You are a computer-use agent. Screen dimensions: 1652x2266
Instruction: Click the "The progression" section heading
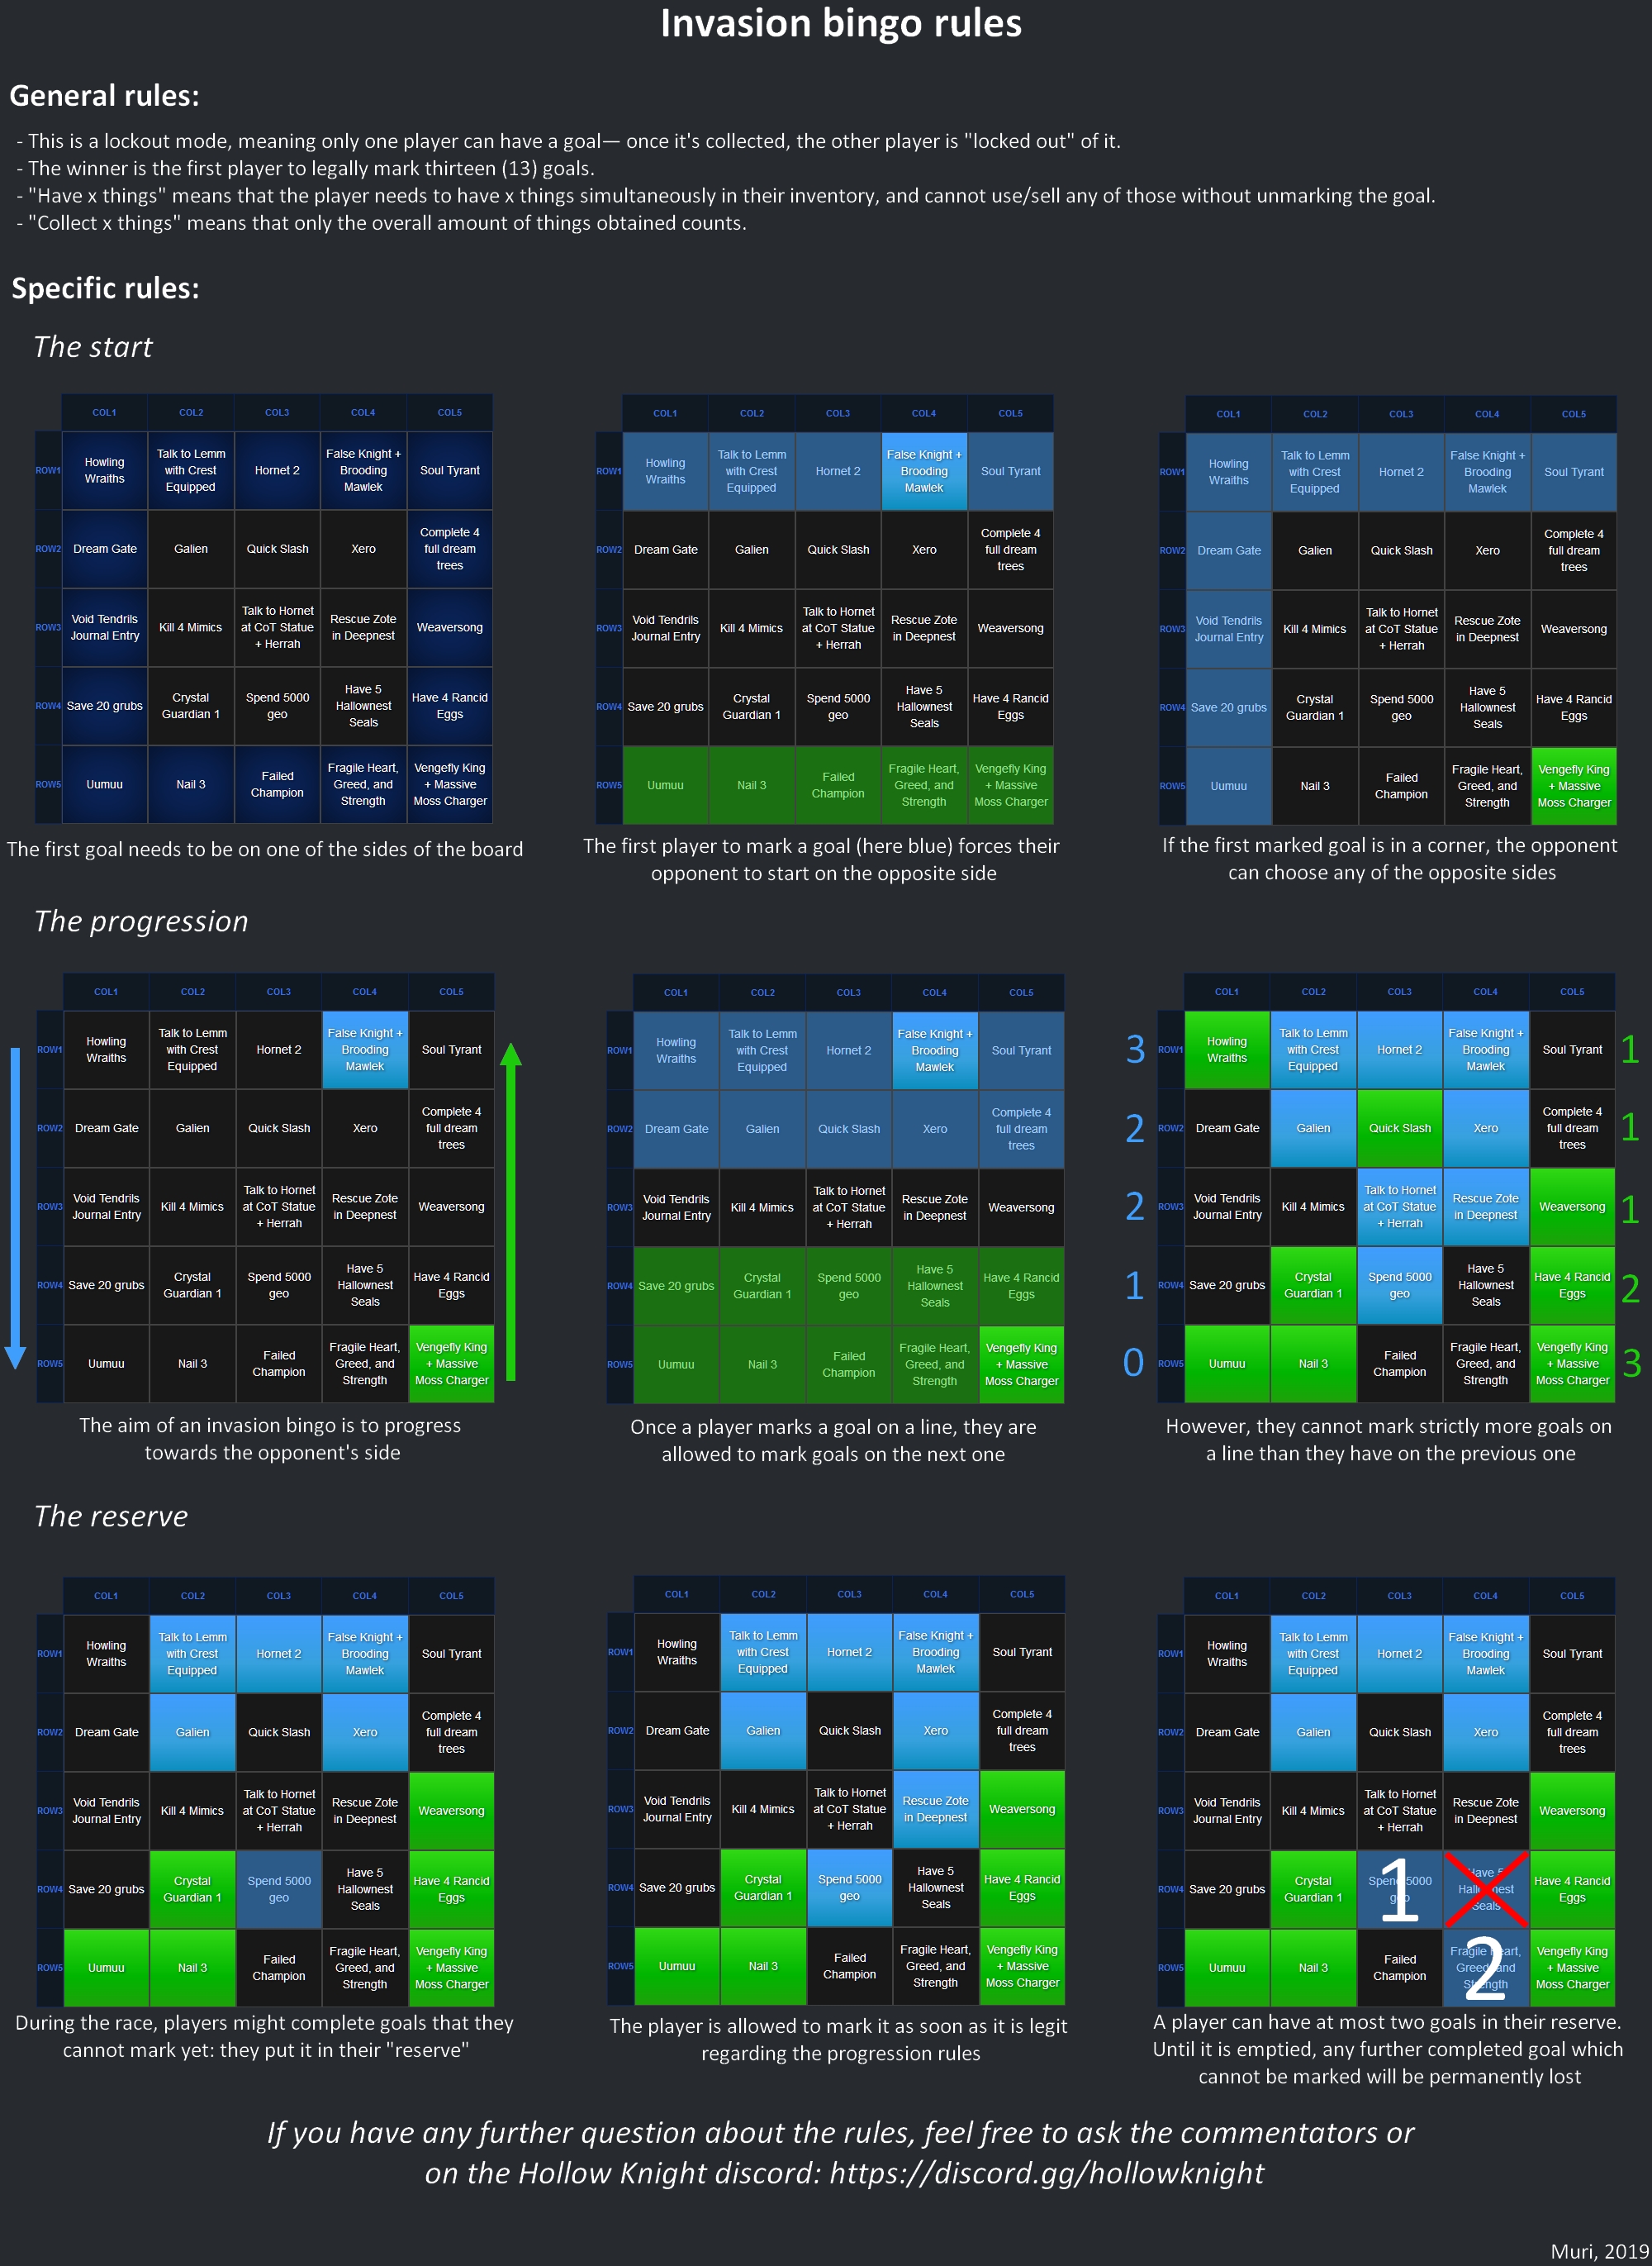coord(141,921)
